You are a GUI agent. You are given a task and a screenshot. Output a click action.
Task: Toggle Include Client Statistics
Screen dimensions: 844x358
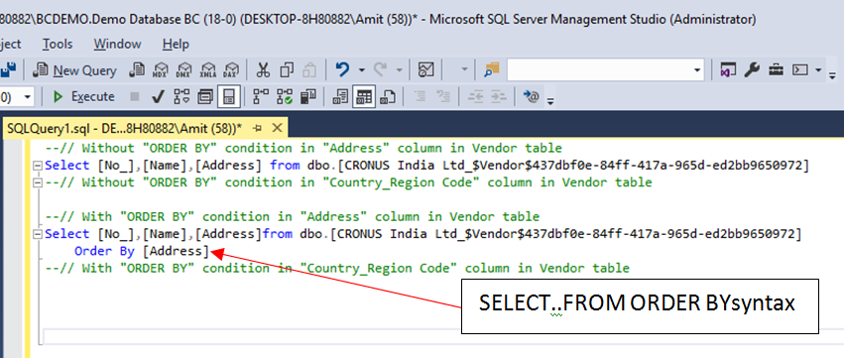pos(307,97)
